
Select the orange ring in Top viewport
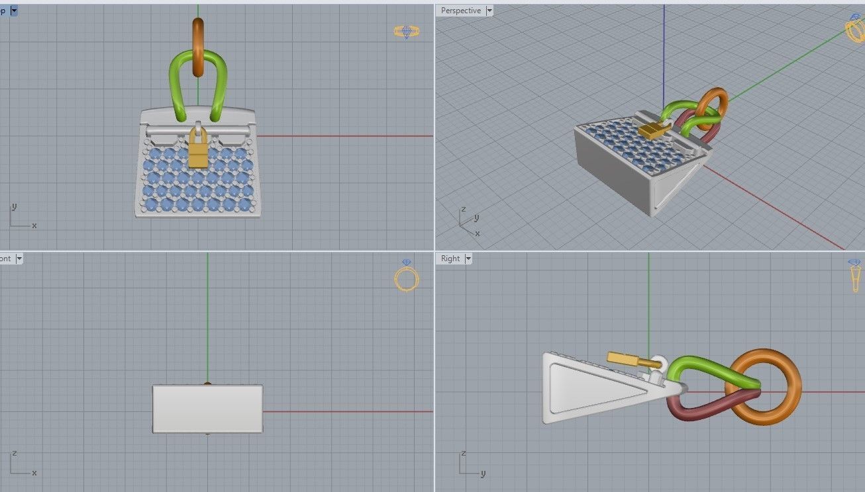[198, 46]
